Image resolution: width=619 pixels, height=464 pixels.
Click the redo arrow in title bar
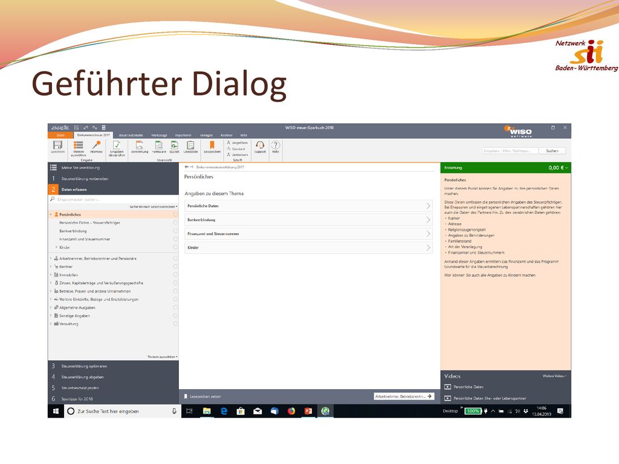pos(95,128)
